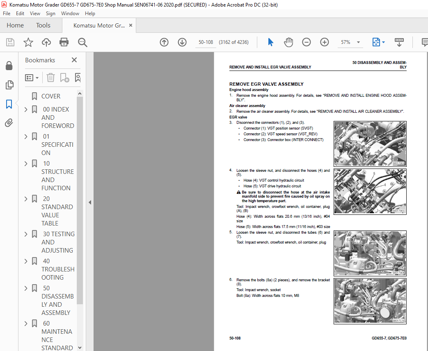Select the Komatsu Motor Gr... document tab
This screenshot has width=428, height=351.
click(x=99, y=25)
